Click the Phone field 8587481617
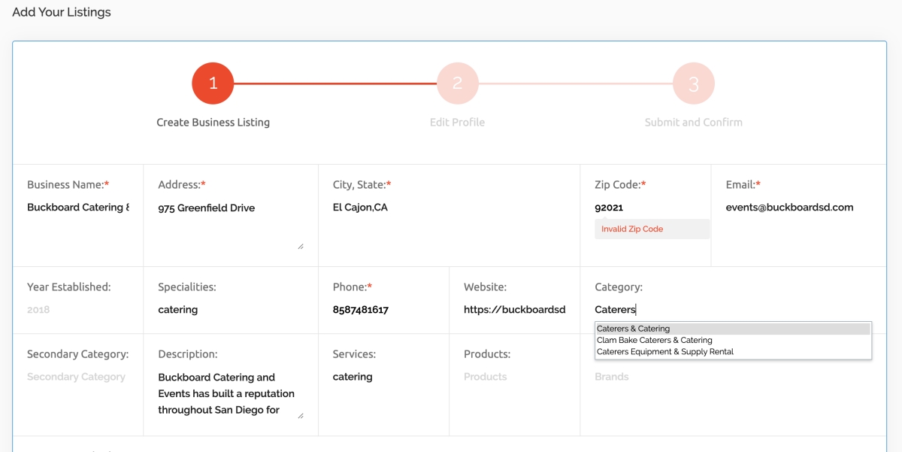This screenshot has height=452, width=902. pyautogui.click(x=383, y=309)
